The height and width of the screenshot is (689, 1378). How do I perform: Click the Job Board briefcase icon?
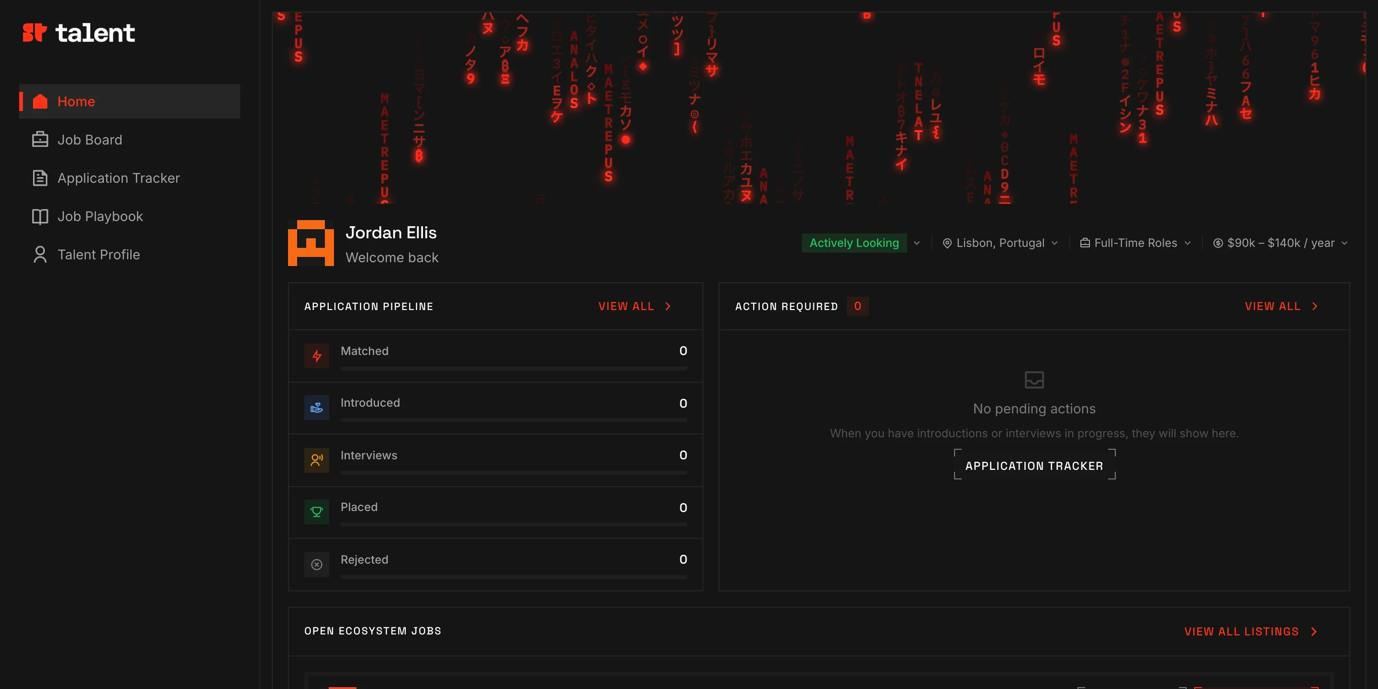pyautogui.click(x=40, y=140)
